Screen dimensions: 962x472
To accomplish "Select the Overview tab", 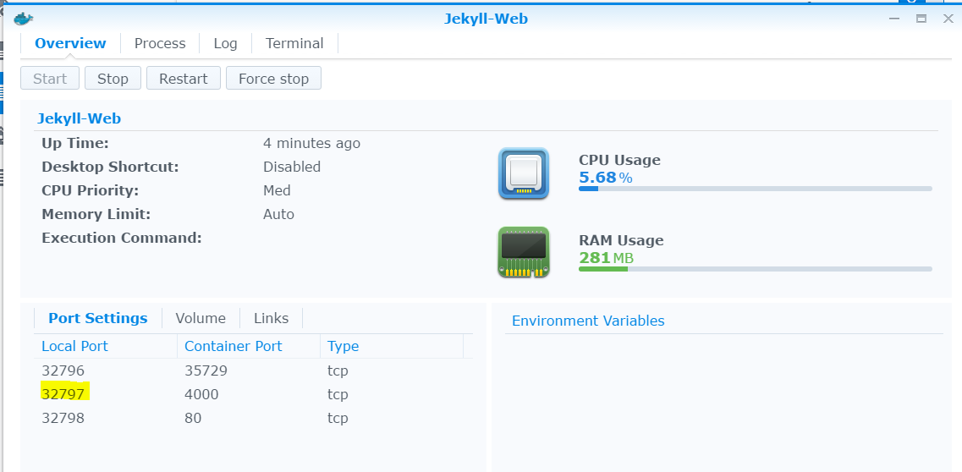I will pos(70,43).
